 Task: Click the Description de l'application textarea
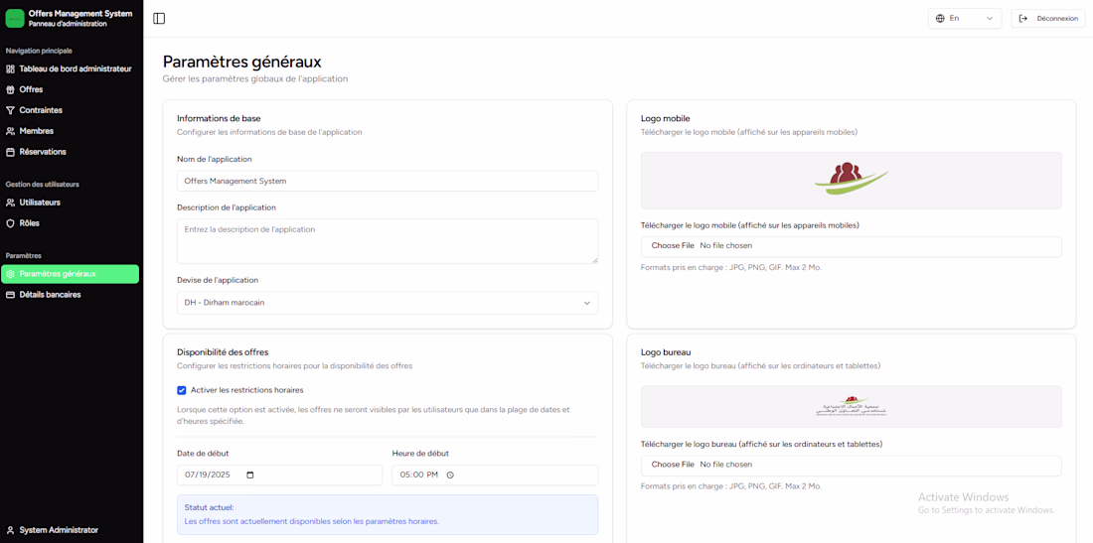point(388,241)
